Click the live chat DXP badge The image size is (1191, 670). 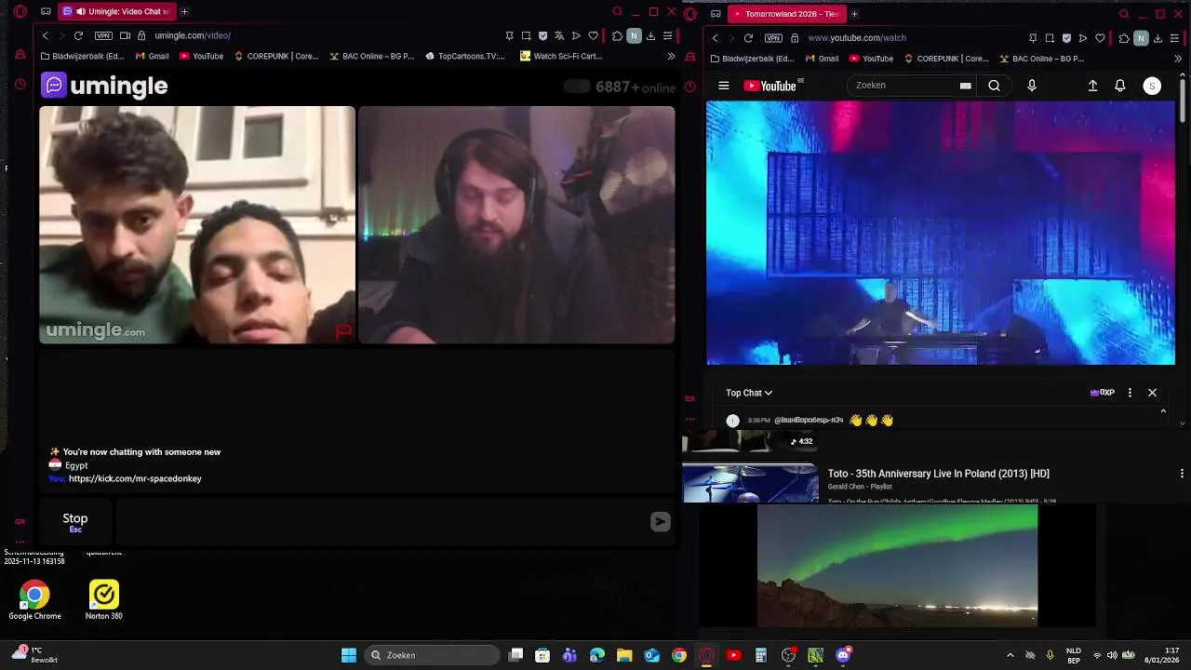click(x=1103, y=393)
